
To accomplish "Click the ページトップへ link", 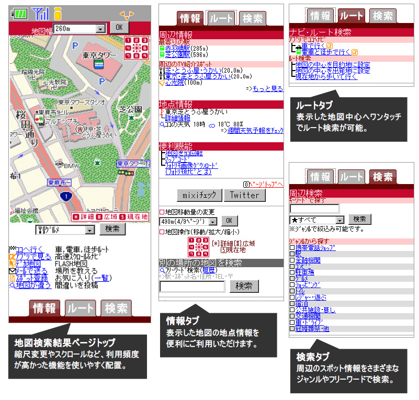I will [x=266, y=184].
